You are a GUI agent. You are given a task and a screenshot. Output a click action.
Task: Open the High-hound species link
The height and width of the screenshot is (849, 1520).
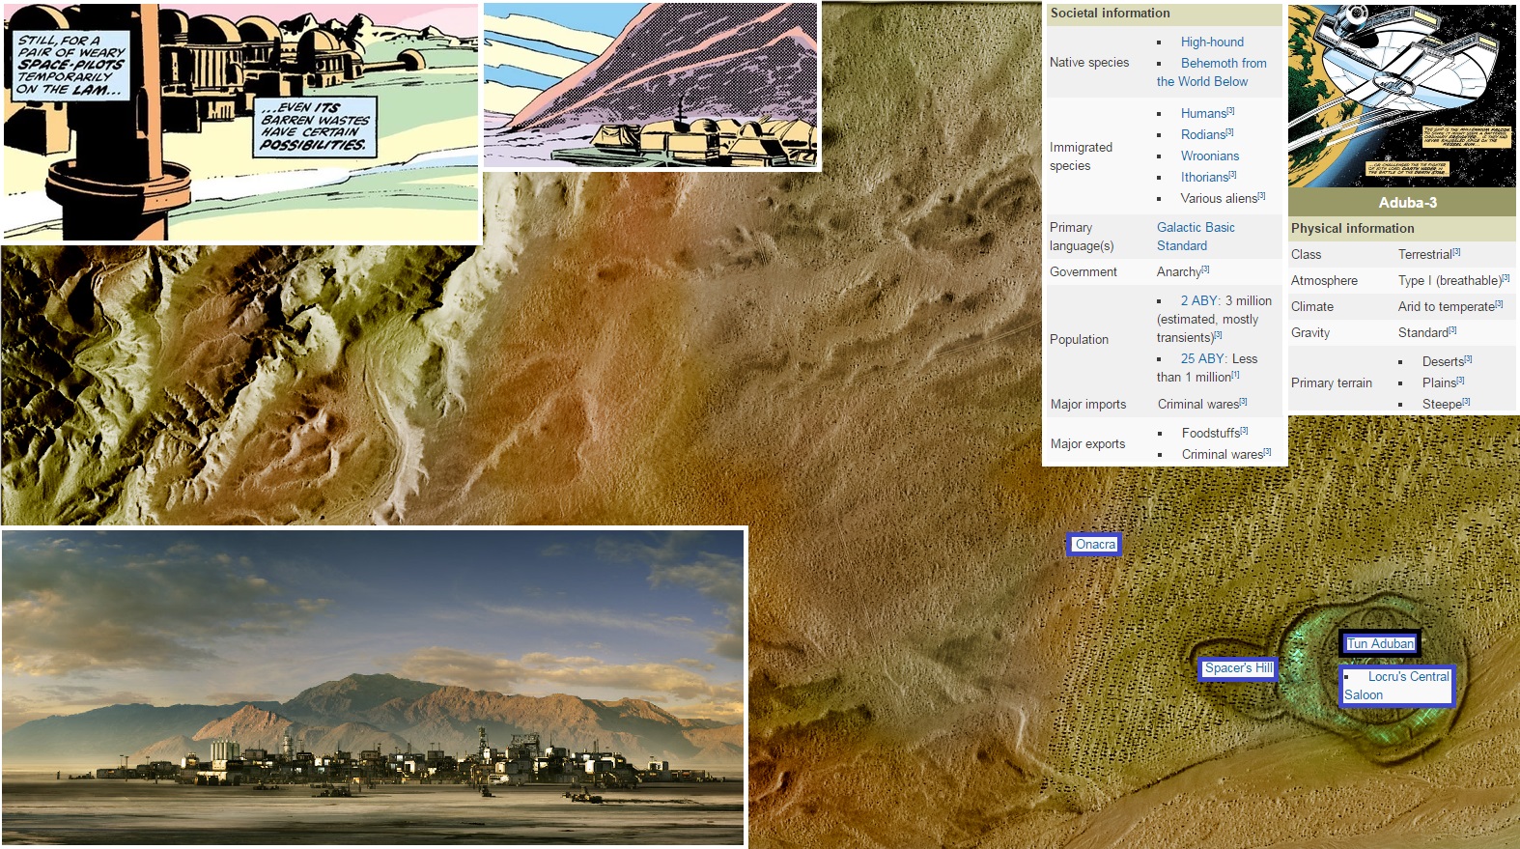(x=1211, y=42)
